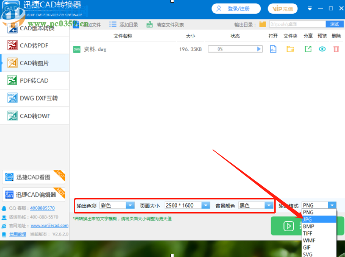The width and height of the screenshot is (345, 257).
Task: Select the CAD转图片 sidebar tab
Action: (x=34, y=63)
